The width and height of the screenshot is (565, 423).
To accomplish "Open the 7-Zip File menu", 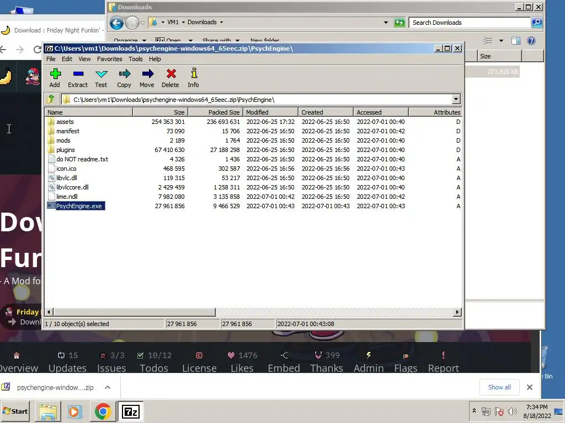I will pyautogui.click(x=51, y=59).
